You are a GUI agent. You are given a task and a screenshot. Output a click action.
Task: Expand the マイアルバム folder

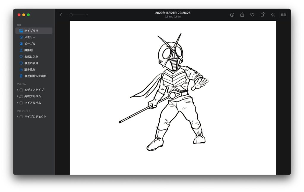[17, 103]
